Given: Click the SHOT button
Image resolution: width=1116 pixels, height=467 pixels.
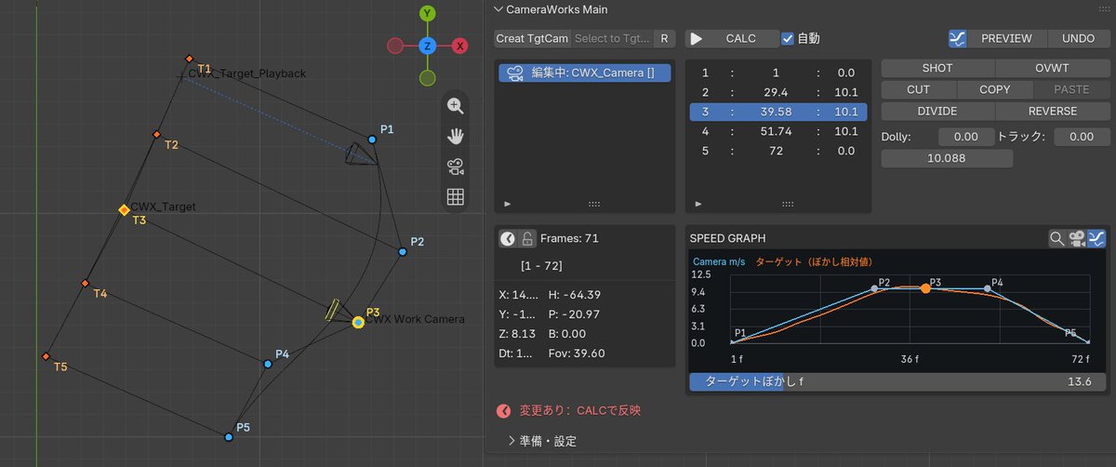Looking at the screenshot, I should coord(937,69).
